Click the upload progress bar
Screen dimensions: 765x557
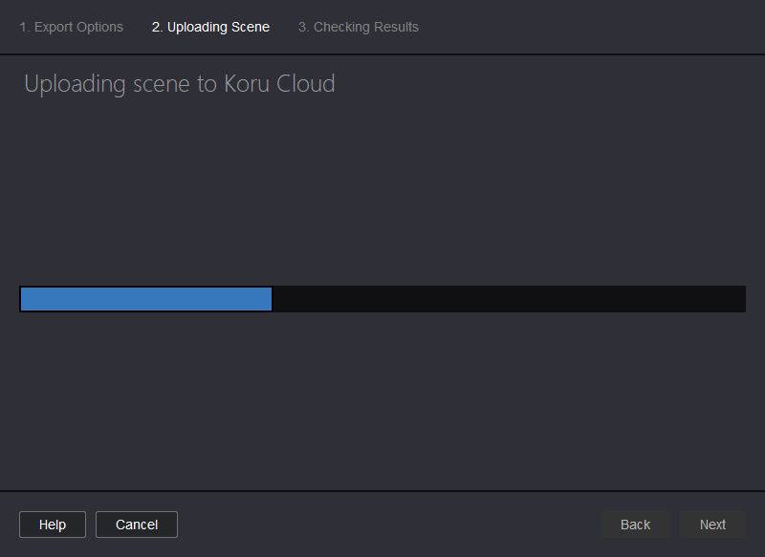[382, 298]
